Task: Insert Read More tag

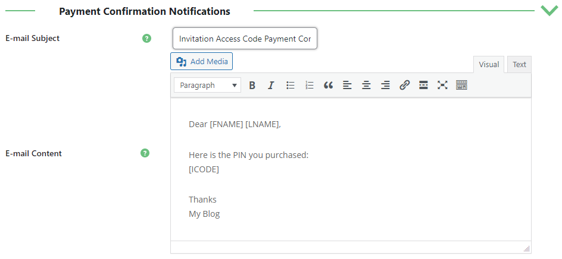Action: coord(423,85)
